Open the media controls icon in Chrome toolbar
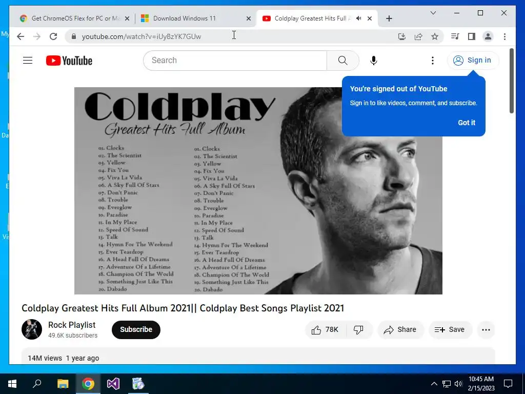Screen dimensions: 525x394 [x=455, y=36]
